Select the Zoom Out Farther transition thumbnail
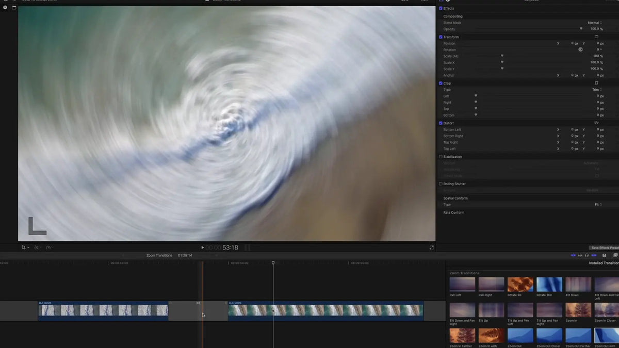The image size is (619, 348). tap(578, 336)
